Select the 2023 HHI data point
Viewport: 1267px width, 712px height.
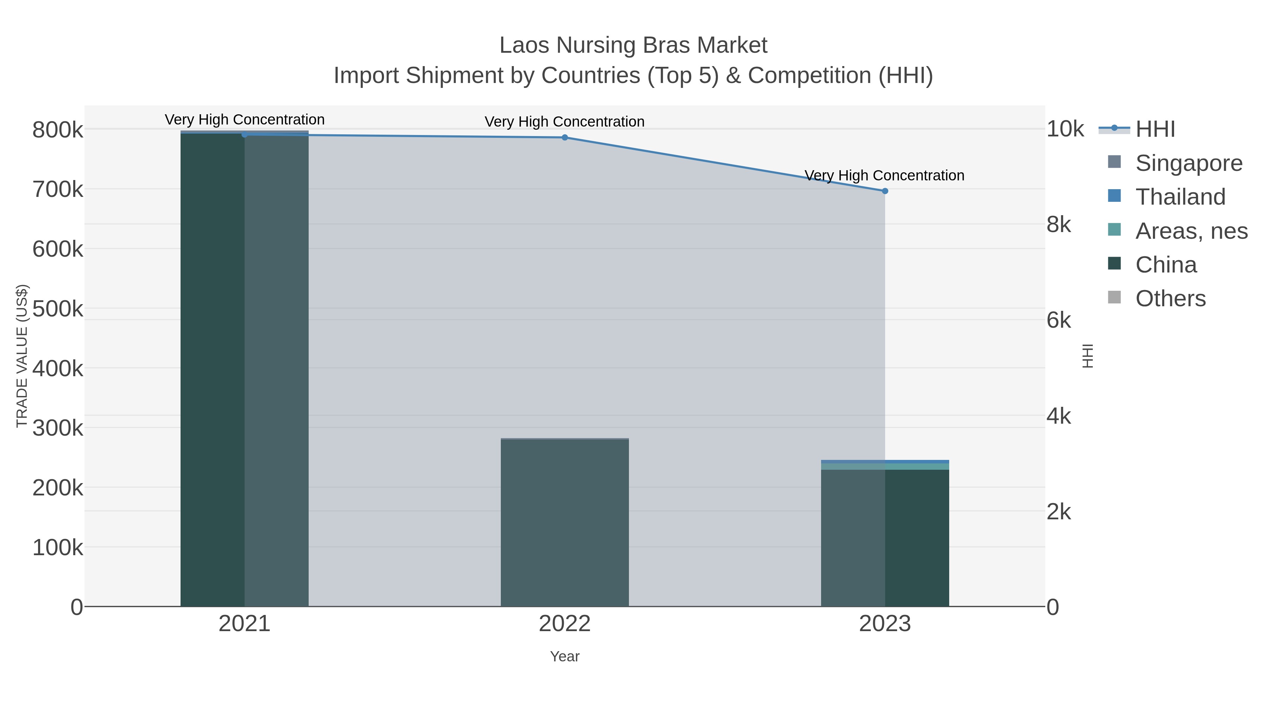point(885,191)
